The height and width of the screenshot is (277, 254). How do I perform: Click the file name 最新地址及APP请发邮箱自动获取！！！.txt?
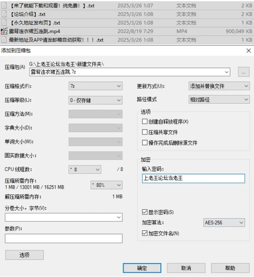click(x=56, y=40)
